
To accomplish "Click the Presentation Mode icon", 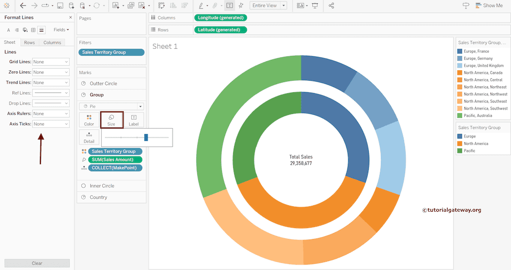I will [x=315, y=5].
